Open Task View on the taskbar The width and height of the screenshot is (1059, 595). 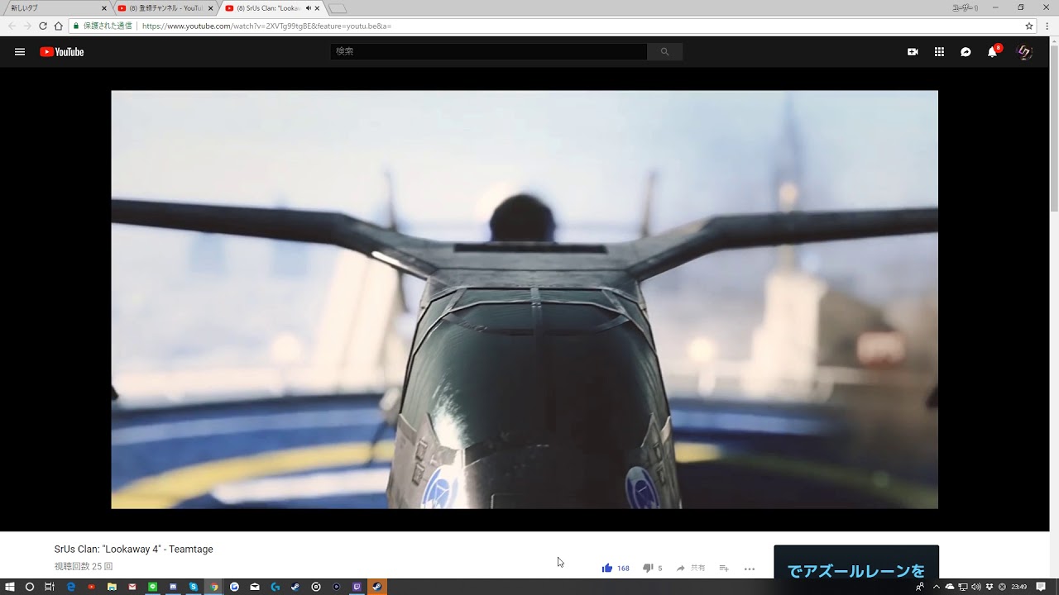50,587
